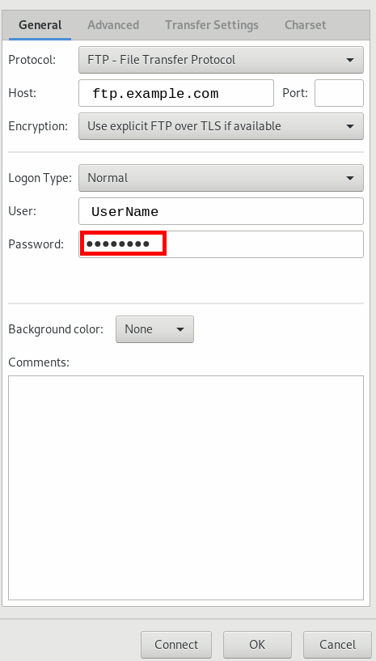Open the Background color dropdown
376x661 pixels.
154,329
